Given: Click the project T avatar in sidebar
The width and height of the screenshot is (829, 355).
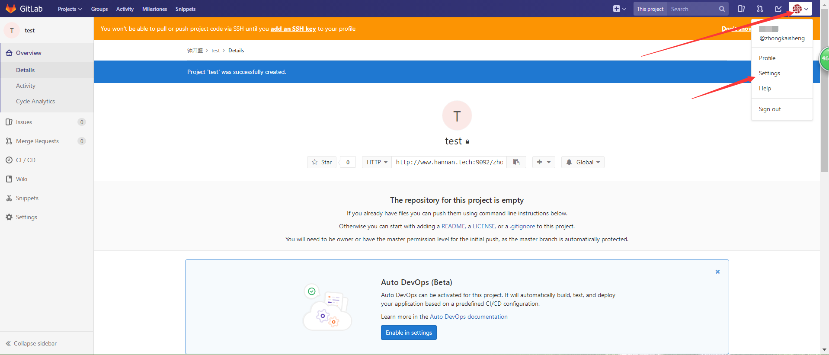Looking at the screenshot, I should (12, 30).
